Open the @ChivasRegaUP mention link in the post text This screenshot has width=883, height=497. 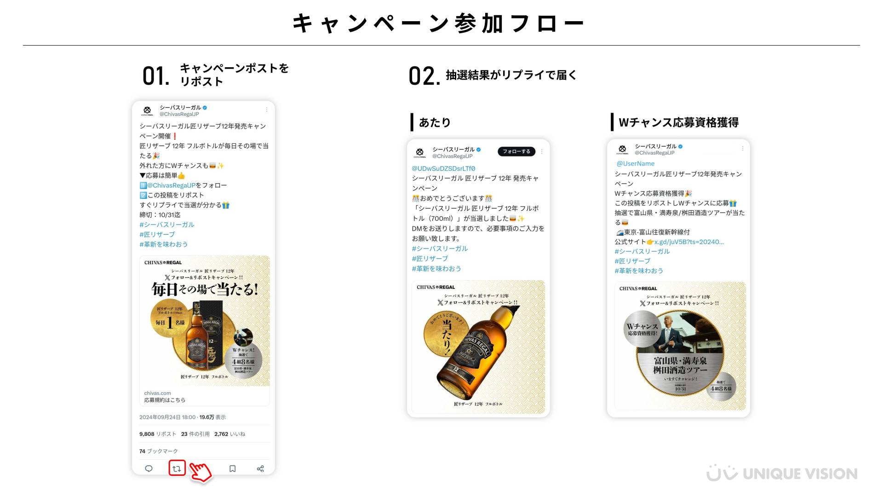click(x=171, y=185)
